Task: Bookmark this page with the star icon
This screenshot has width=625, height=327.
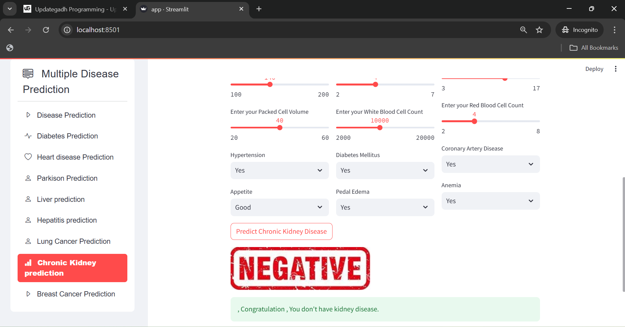Action: pos(539,30)
